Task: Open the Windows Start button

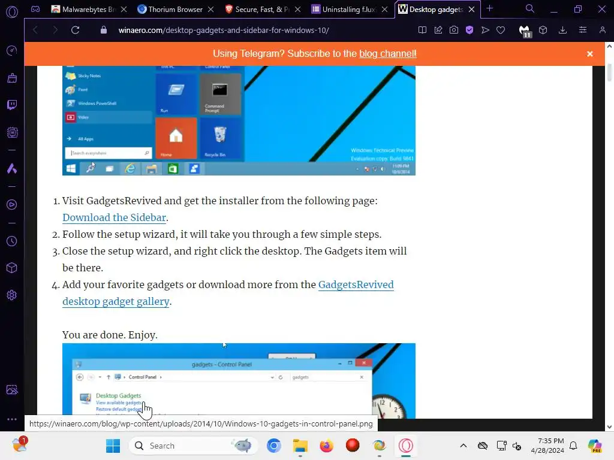Action: click(113, 446)
